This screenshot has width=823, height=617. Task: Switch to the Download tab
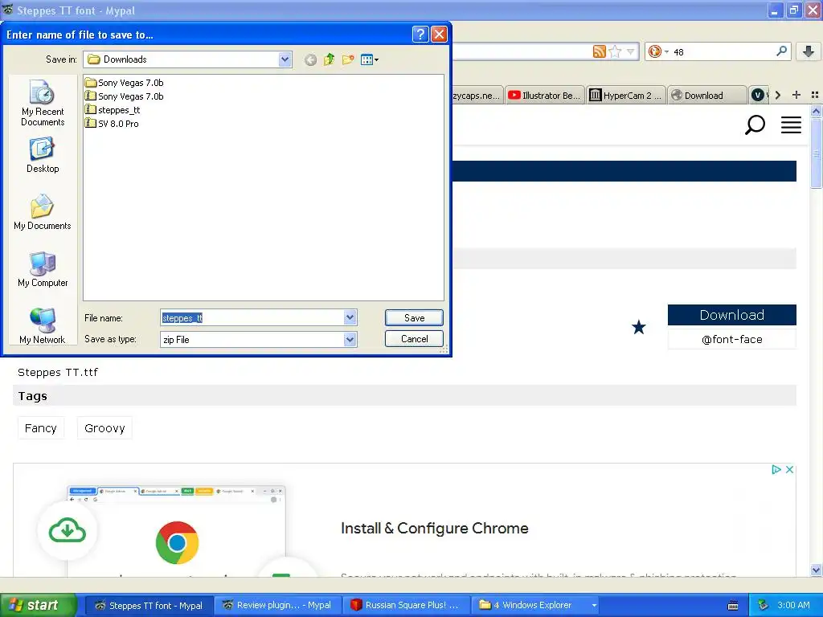click(706, 96)
